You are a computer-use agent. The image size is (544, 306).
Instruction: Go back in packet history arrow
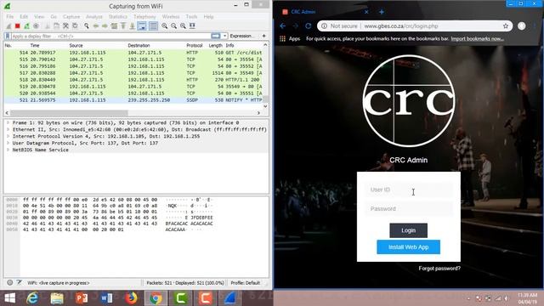pyautogui.click(x=96, y=26)
